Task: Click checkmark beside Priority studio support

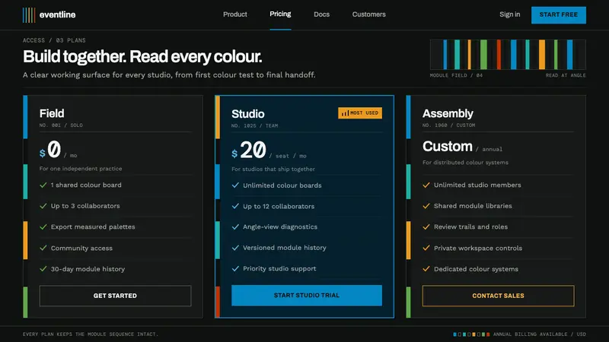Action: (235, 269)
